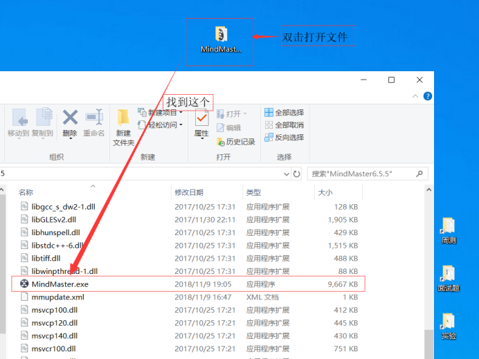Click the Delete X icon

click(x=70, y=117)
